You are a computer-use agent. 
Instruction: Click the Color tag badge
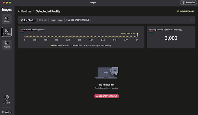[60, 20]
